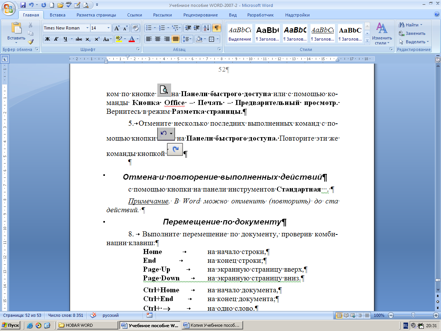Align text left

149,39
